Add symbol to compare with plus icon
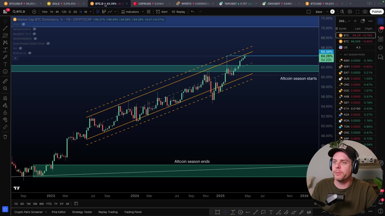This screenshot has height=216, width=385. pyautogui.click(x=34, y=12)
